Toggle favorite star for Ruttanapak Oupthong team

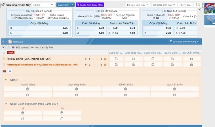coord(4,64)
